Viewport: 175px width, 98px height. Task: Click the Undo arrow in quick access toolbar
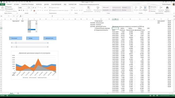(9, 2)
